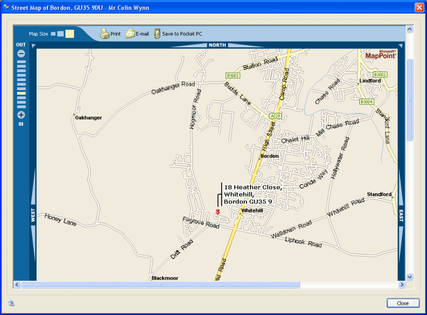Pan the map east
Image resolution: width=427 pixels, height=315 pixels.
click(x=401, y=216)
